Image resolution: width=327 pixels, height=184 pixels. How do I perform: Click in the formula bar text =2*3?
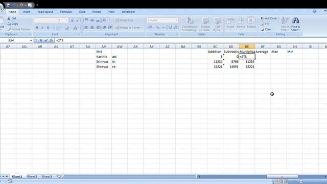coord(60,40)
